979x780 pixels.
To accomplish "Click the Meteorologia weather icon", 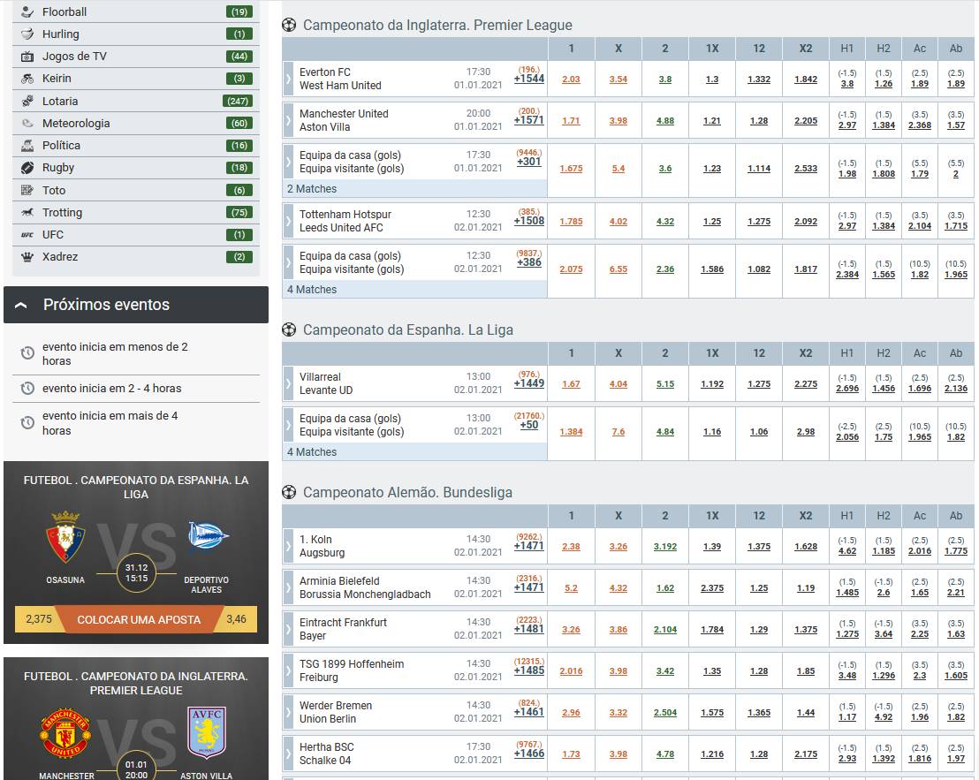I will [27, 124].
